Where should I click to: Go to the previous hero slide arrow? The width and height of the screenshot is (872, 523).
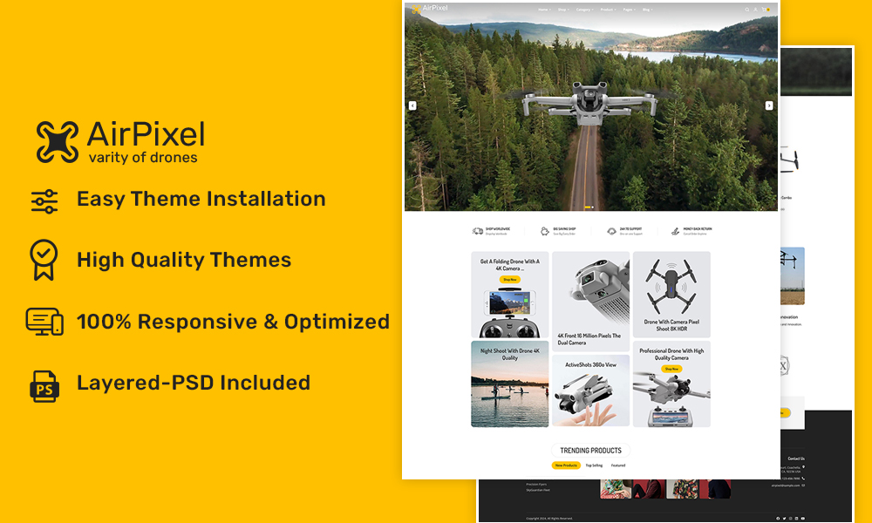point(412,105)
